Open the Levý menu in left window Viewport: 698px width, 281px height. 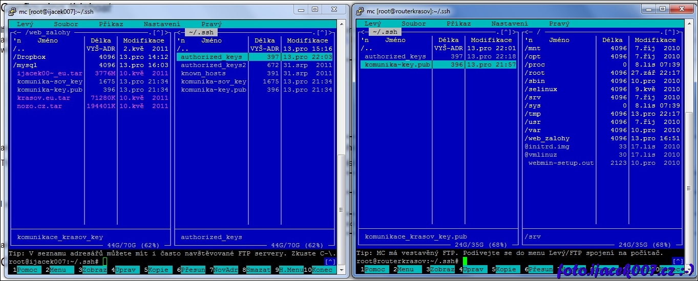(26, 24)
